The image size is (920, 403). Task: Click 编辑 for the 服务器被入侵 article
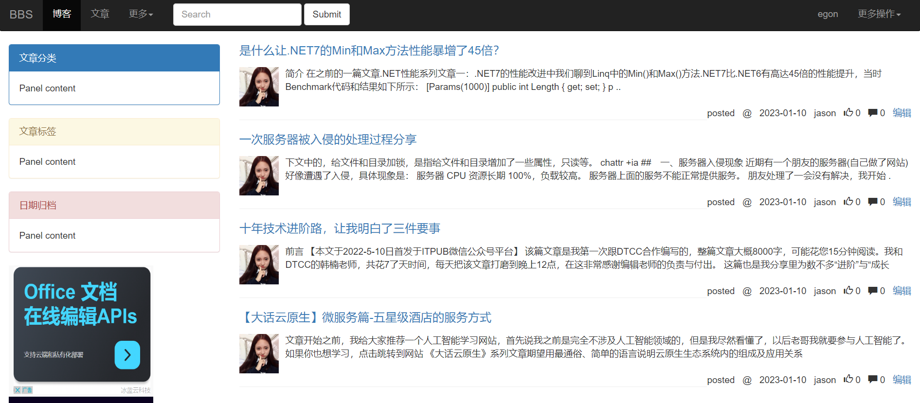[902, 202]
